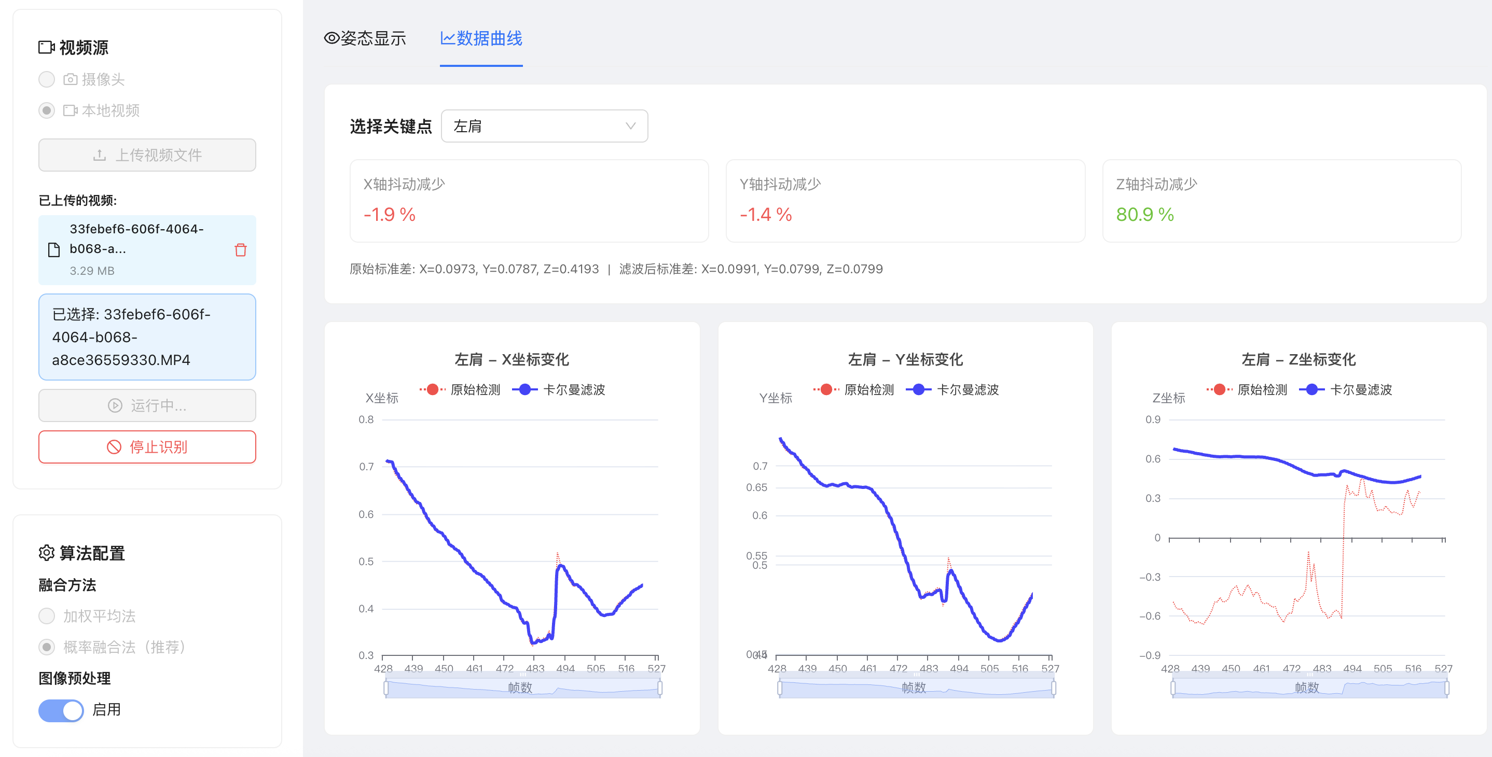This screenshot has height=757, width=1492.
Task: Click the trash icon to delete uploaded video
Action: point(241,250)
